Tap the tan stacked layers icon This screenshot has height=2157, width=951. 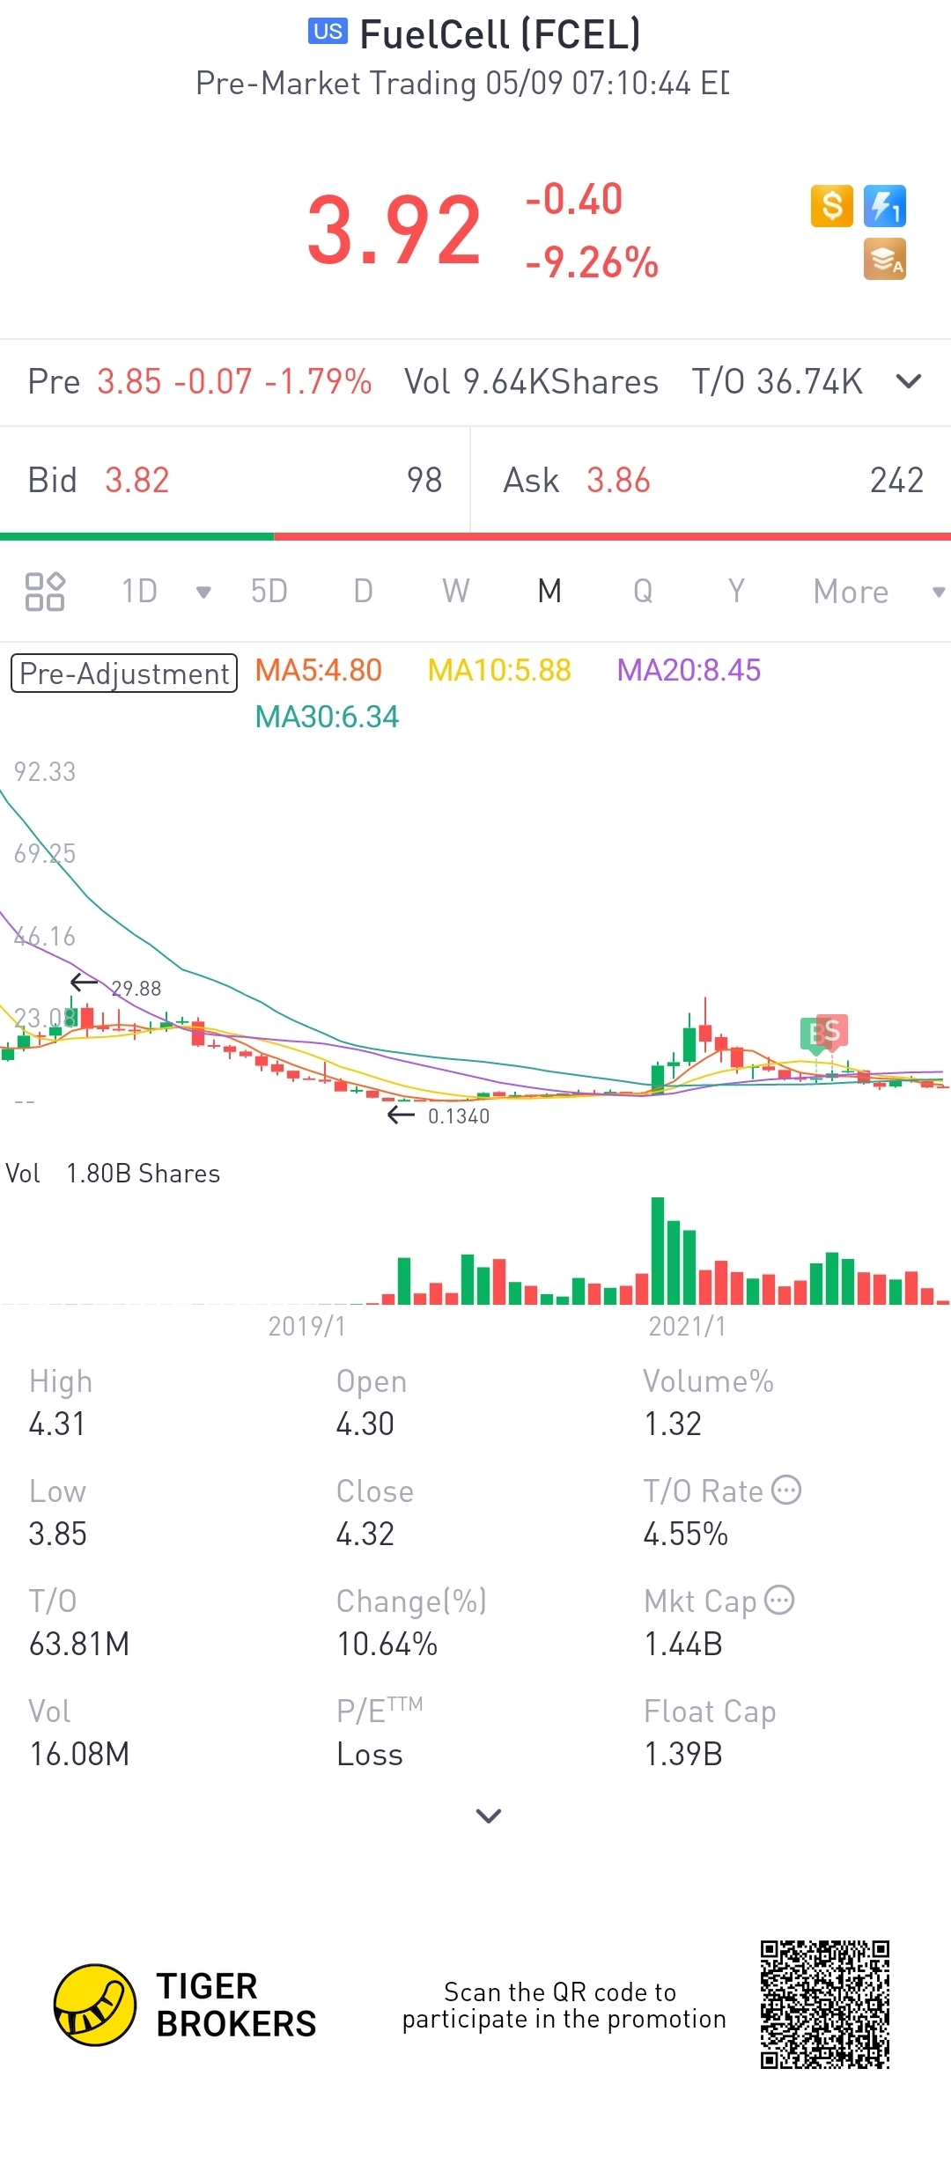point(885,260)
